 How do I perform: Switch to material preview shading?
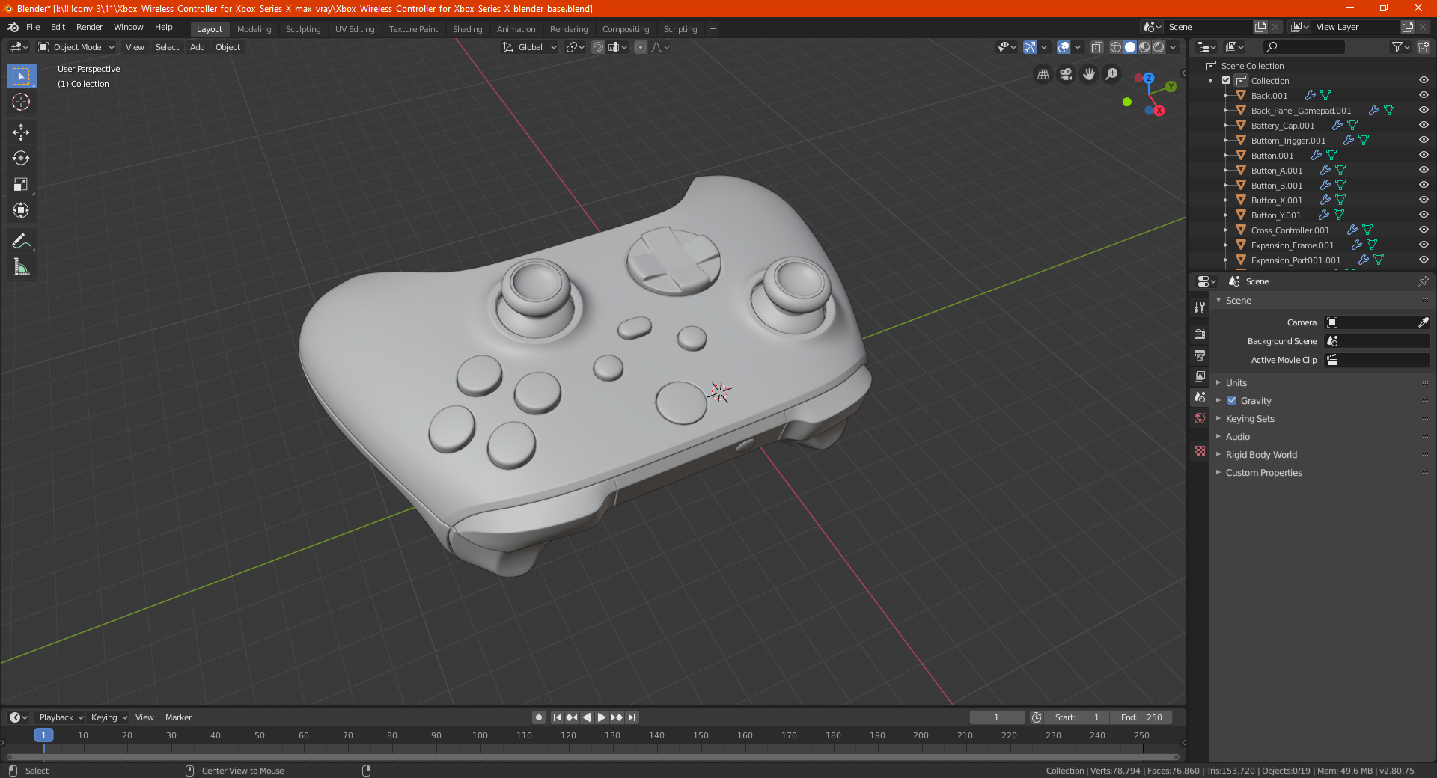pos(1144,47)
